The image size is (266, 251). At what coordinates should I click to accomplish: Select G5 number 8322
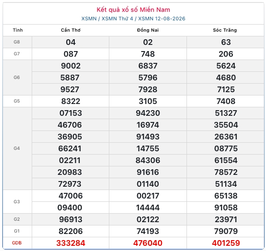click(71, 101)
